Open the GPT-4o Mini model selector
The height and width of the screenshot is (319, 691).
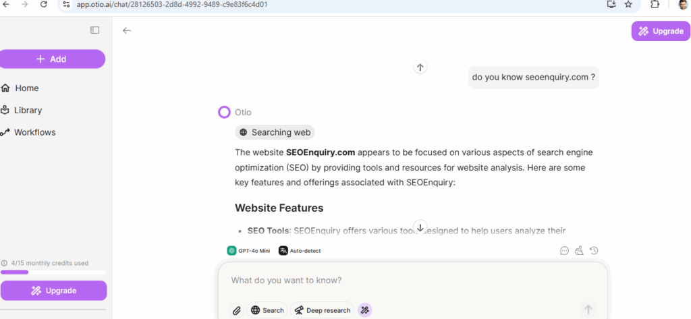pyautogui.click(x=248, y=251)
